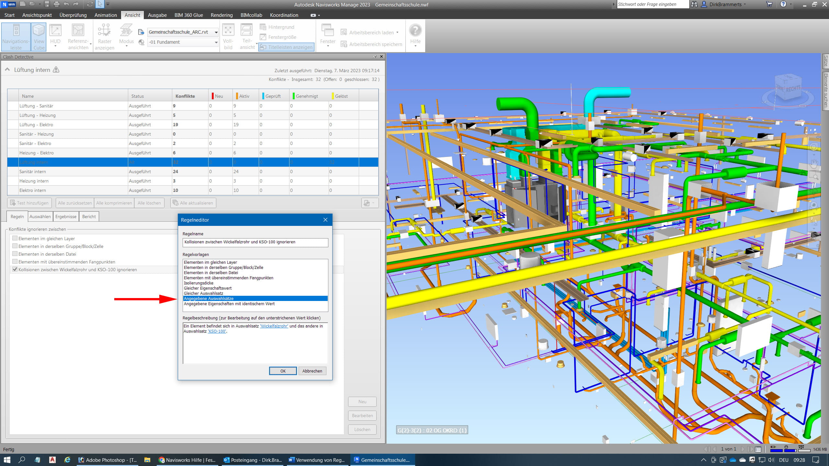
Task: Enable Raster anzeigen
Action: 104,36
